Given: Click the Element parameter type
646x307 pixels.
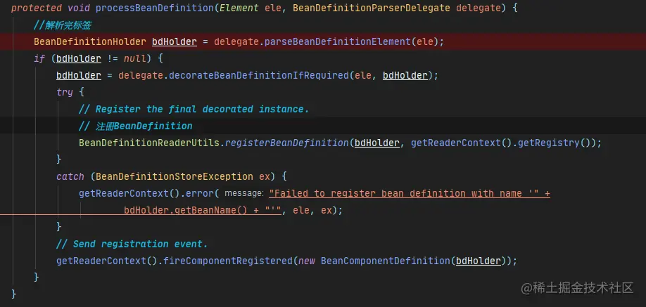Looking at the screenshot, I should click(239, 8).
